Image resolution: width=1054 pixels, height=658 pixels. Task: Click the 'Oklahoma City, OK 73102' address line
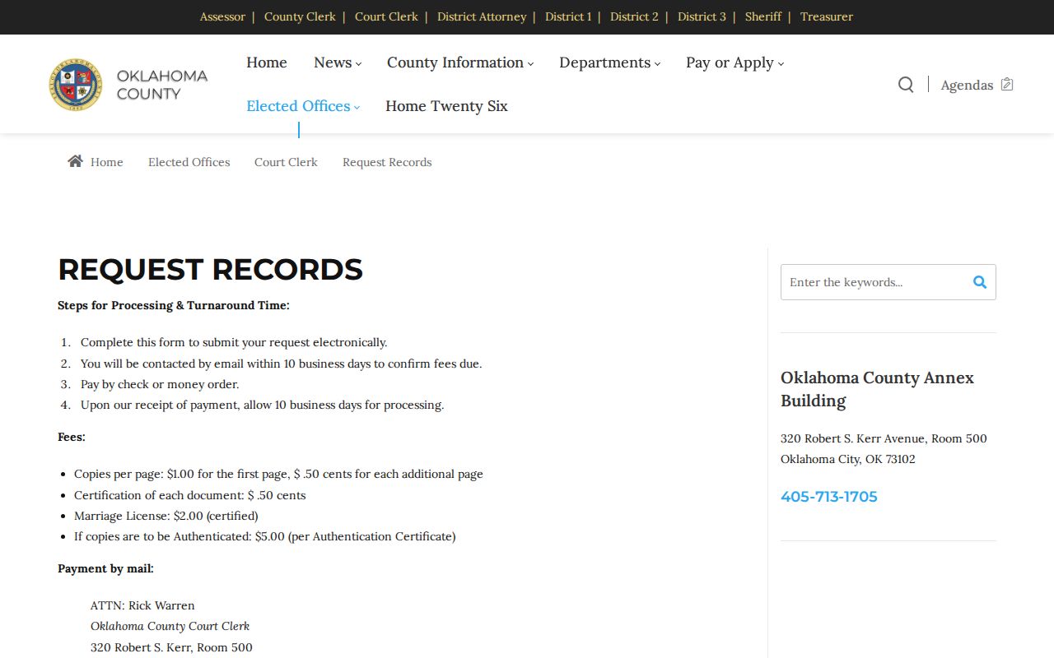[848, 459]
